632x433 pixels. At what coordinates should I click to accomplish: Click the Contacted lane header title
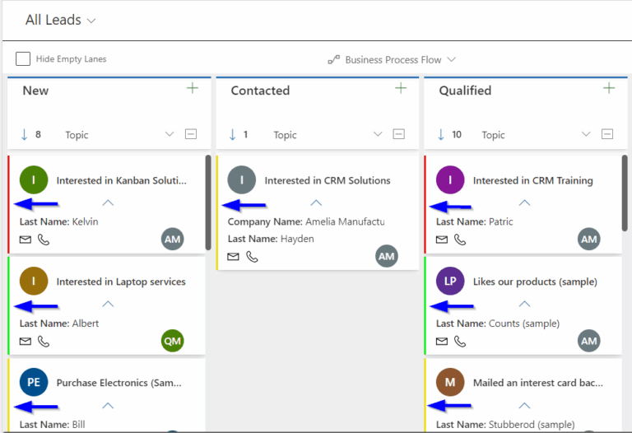[260, 91]
